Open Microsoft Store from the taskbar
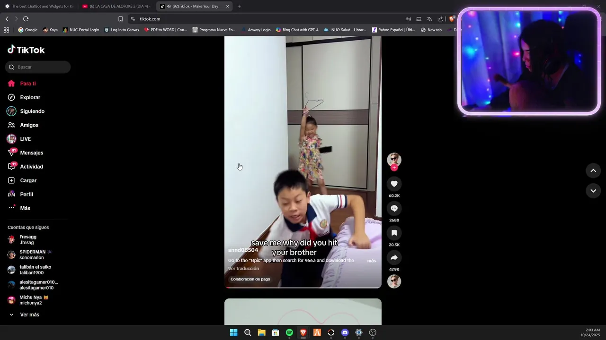 tap(275, 332)
